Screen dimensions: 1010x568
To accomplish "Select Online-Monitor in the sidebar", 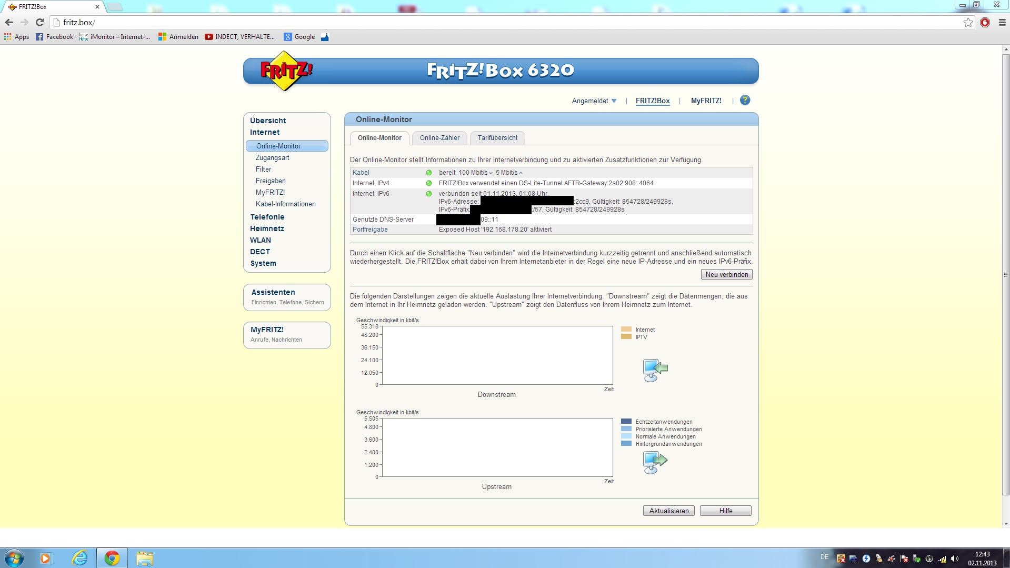I will click(x=287, y=146).
